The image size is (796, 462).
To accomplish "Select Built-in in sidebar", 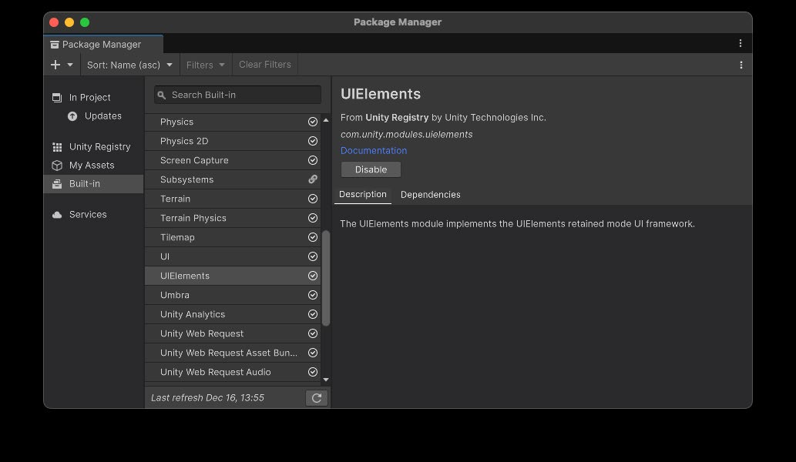I will [93, 183].
